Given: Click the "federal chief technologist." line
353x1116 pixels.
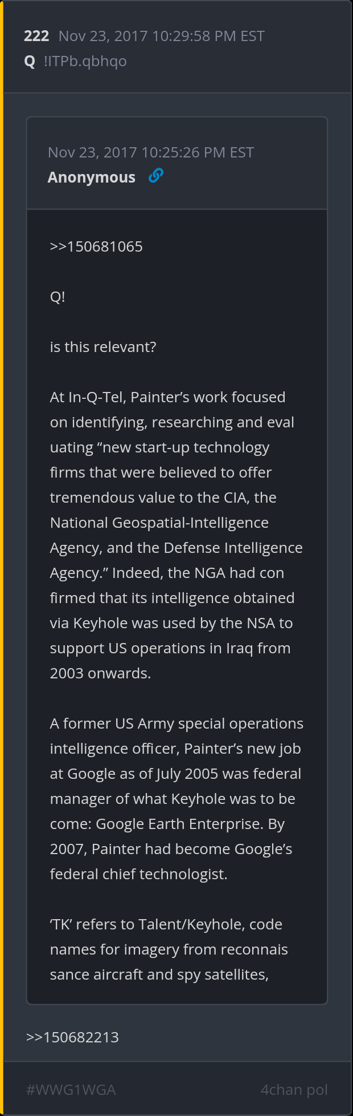Looking at the screenshot, I should pos(138,874).
